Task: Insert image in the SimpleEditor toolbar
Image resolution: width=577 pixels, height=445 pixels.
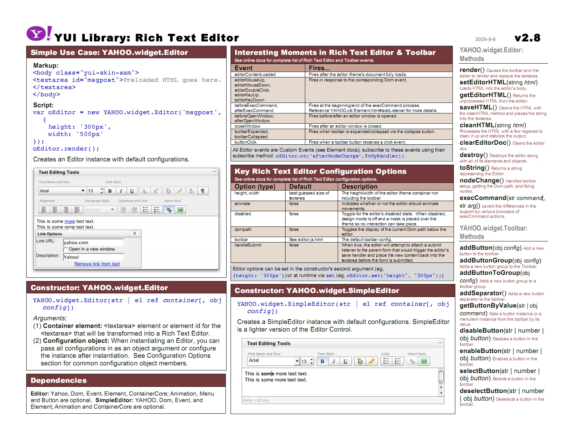Action: pos(424,361)
